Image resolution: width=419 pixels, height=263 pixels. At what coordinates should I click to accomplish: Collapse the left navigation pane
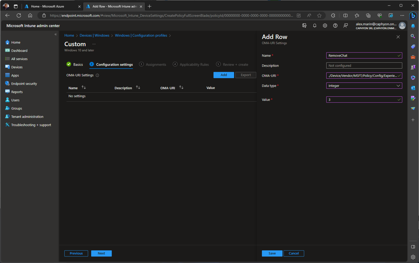point(55,34)
